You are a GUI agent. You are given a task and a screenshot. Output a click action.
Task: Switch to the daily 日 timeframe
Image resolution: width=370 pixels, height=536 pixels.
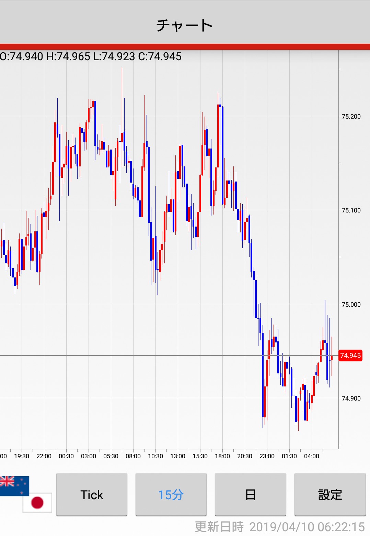250,494
